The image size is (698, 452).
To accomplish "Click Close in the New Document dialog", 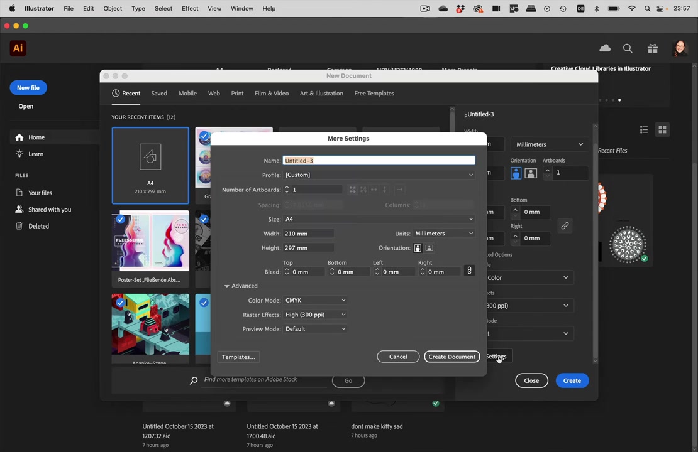I will tap(531, 380).
